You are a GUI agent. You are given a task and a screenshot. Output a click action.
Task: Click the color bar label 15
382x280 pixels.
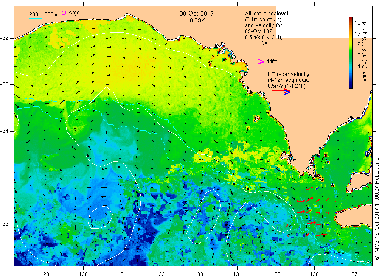pyautogui.click(x=357, y=56)
